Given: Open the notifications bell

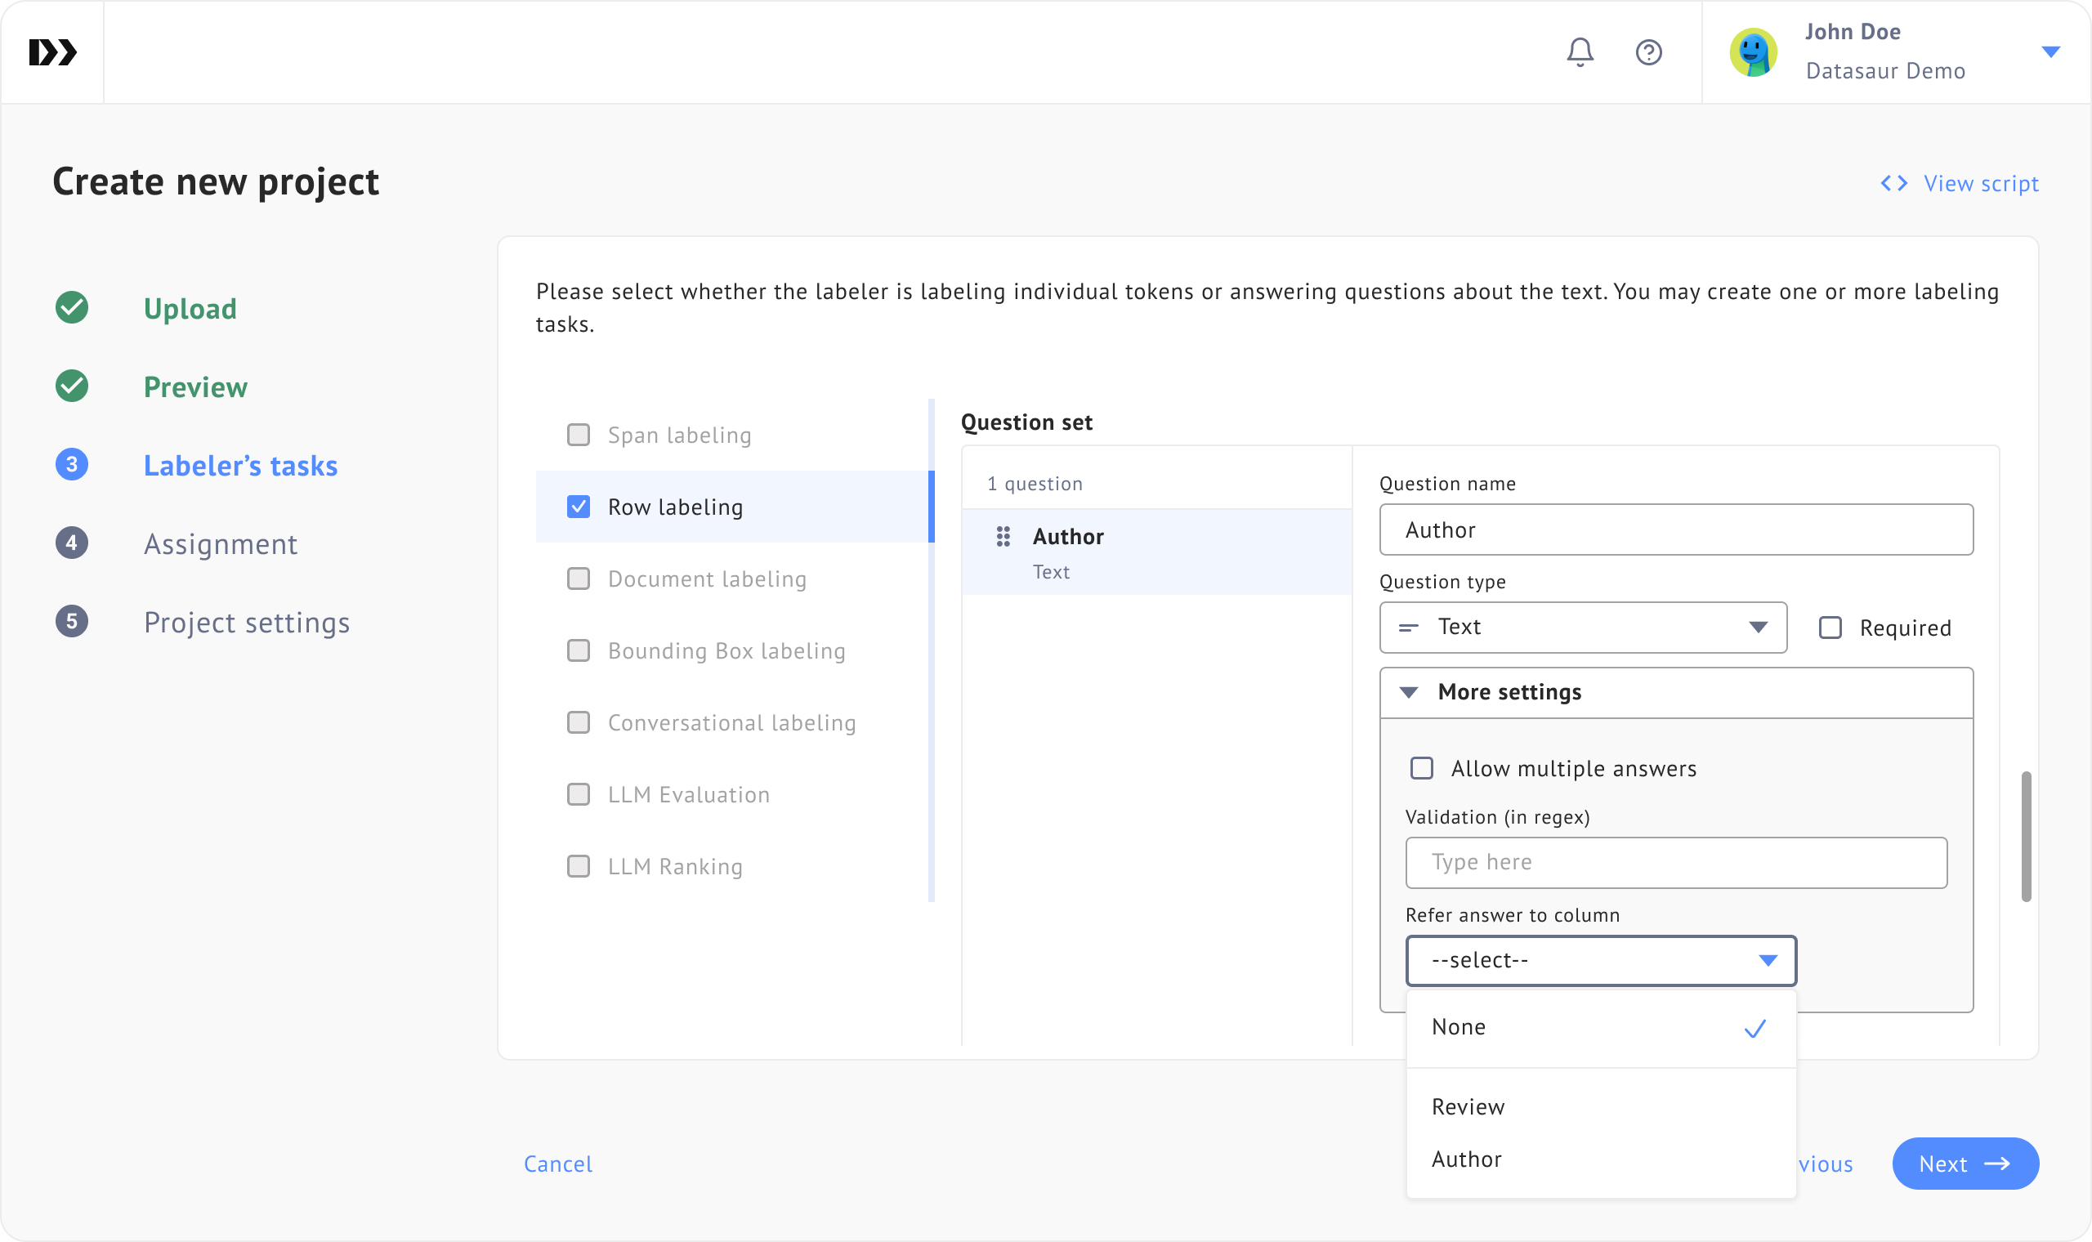Looking at the screenshot, I should pyautogui.click(x=1579, y=52).
